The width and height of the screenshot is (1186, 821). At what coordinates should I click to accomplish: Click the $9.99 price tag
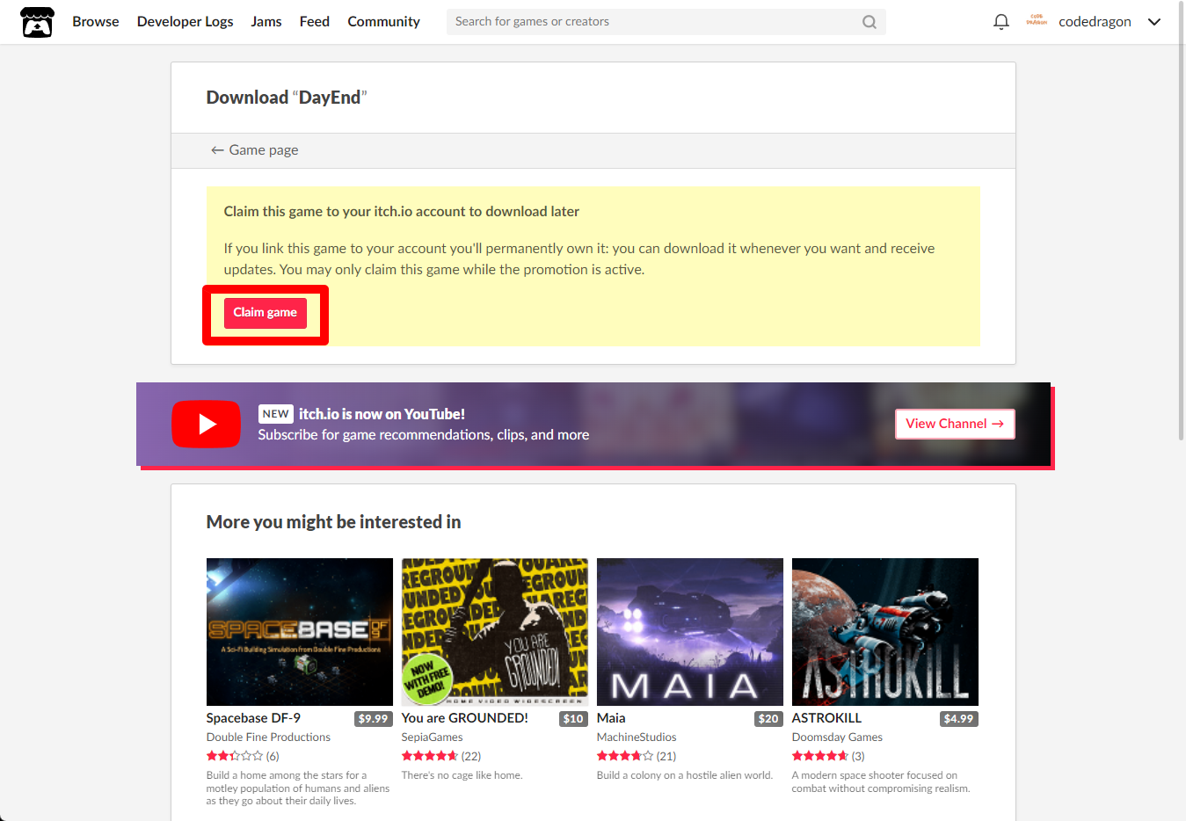(373, 719)
